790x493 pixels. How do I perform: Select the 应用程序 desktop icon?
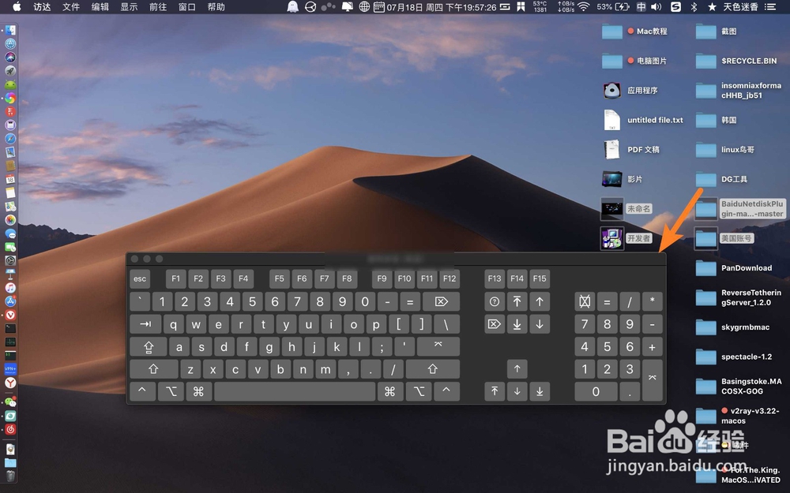[630, 91]
